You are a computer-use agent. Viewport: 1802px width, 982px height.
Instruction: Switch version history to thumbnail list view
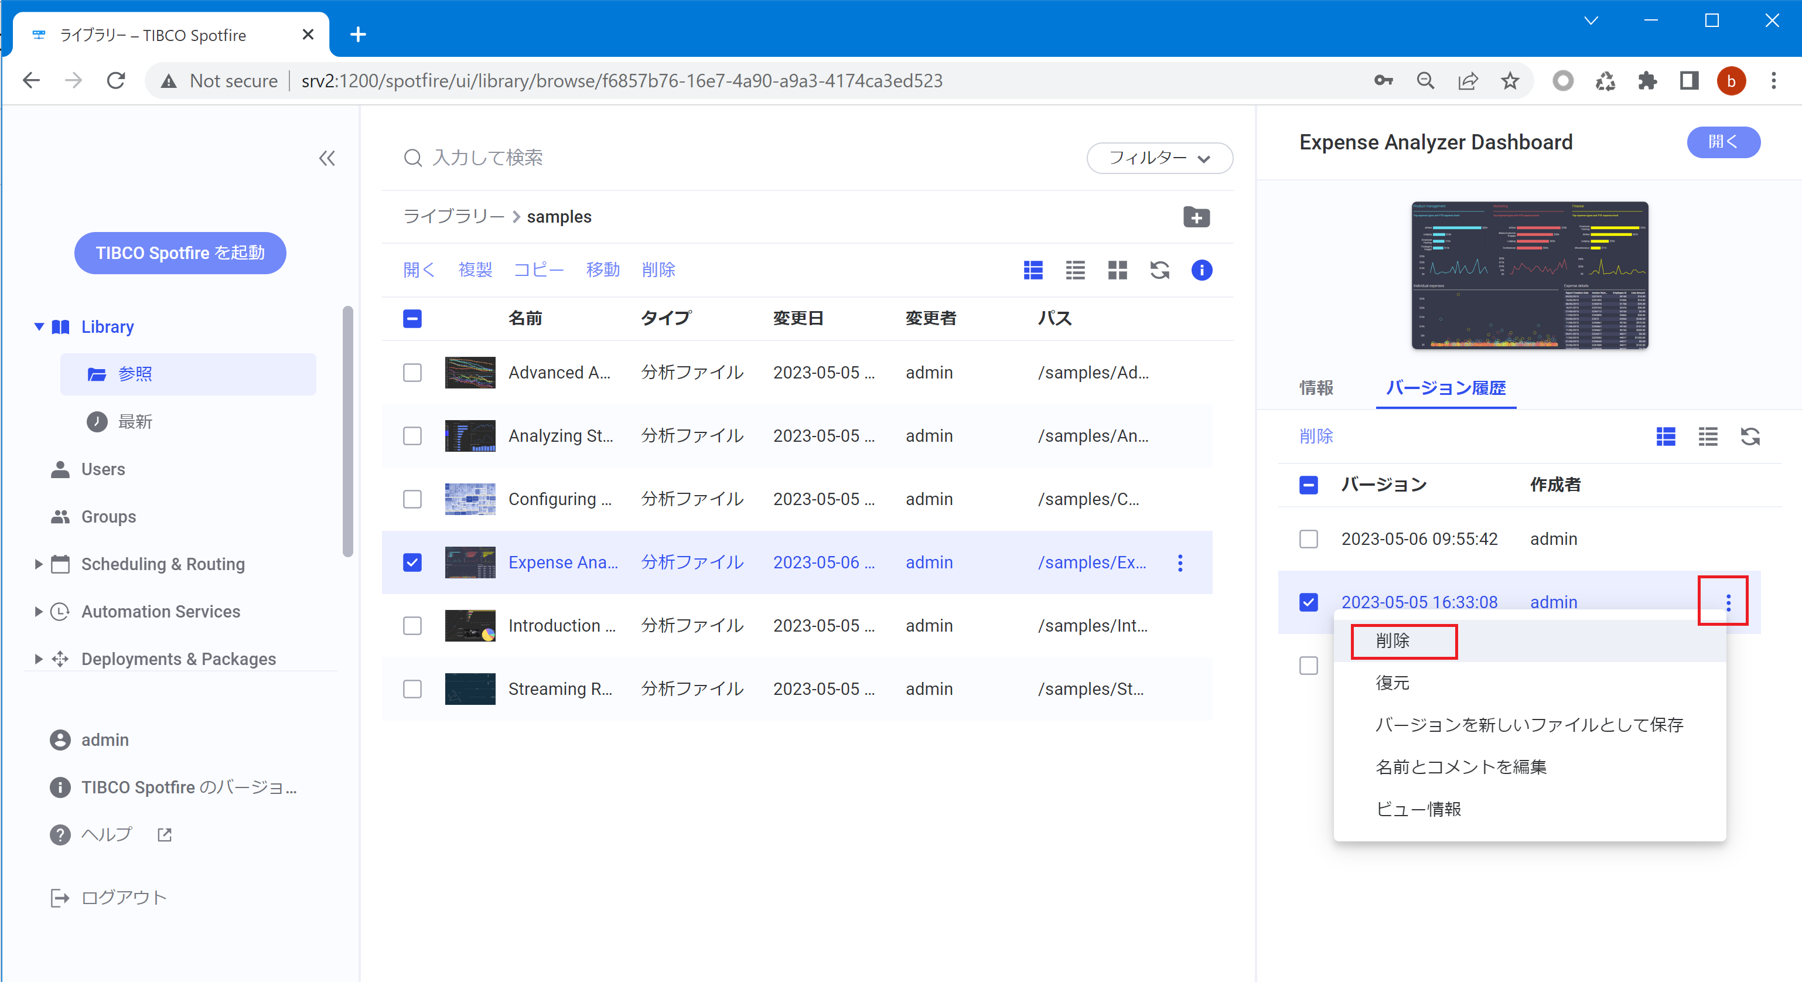click(x=1666, y=437)
